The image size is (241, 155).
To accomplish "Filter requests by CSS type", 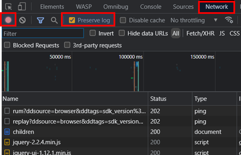I will [235, 33].
